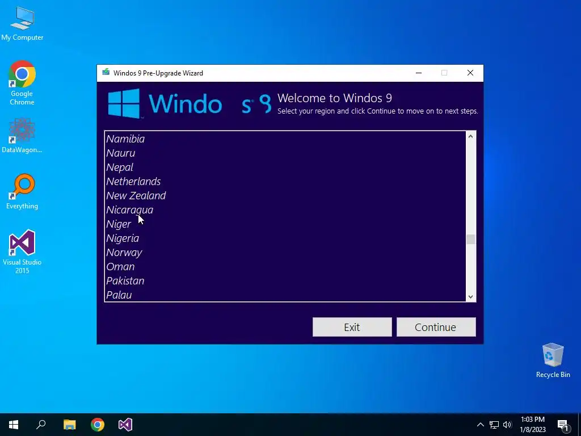Select Nepal in the region list
Screen dimensions: 581x436
(x=285, y=167)
